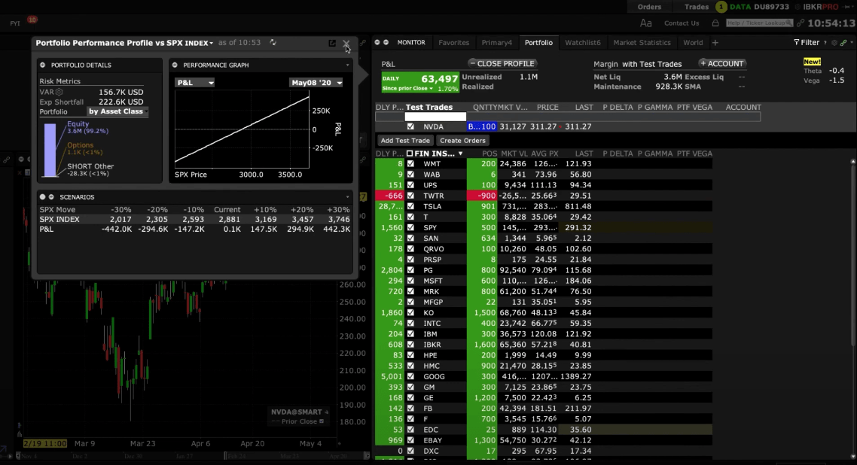Image resolution: width=857 pixels, height=465 pixels.
Task: Open the Filter help question mark
Action: (825, 43)
